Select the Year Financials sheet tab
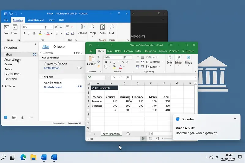This screenshot has height=163, width=245. click(x=111, y=134)
